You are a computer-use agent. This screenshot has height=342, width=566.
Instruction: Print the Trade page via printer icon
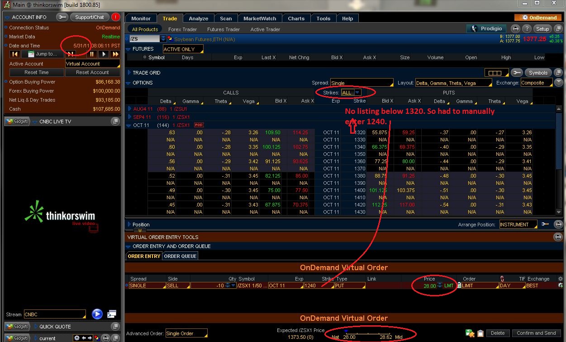[x=515, y=28]
